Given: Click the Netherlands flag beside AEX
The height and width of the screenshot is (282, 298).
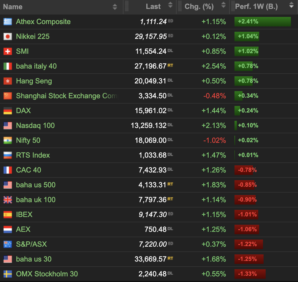Looking at the screenshot, I should tap(8, 229).
